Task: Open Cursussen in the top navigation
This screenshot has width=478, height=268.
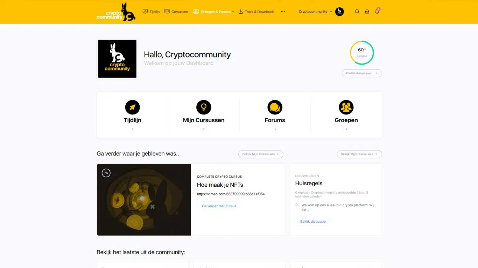Action: [176, 12]
